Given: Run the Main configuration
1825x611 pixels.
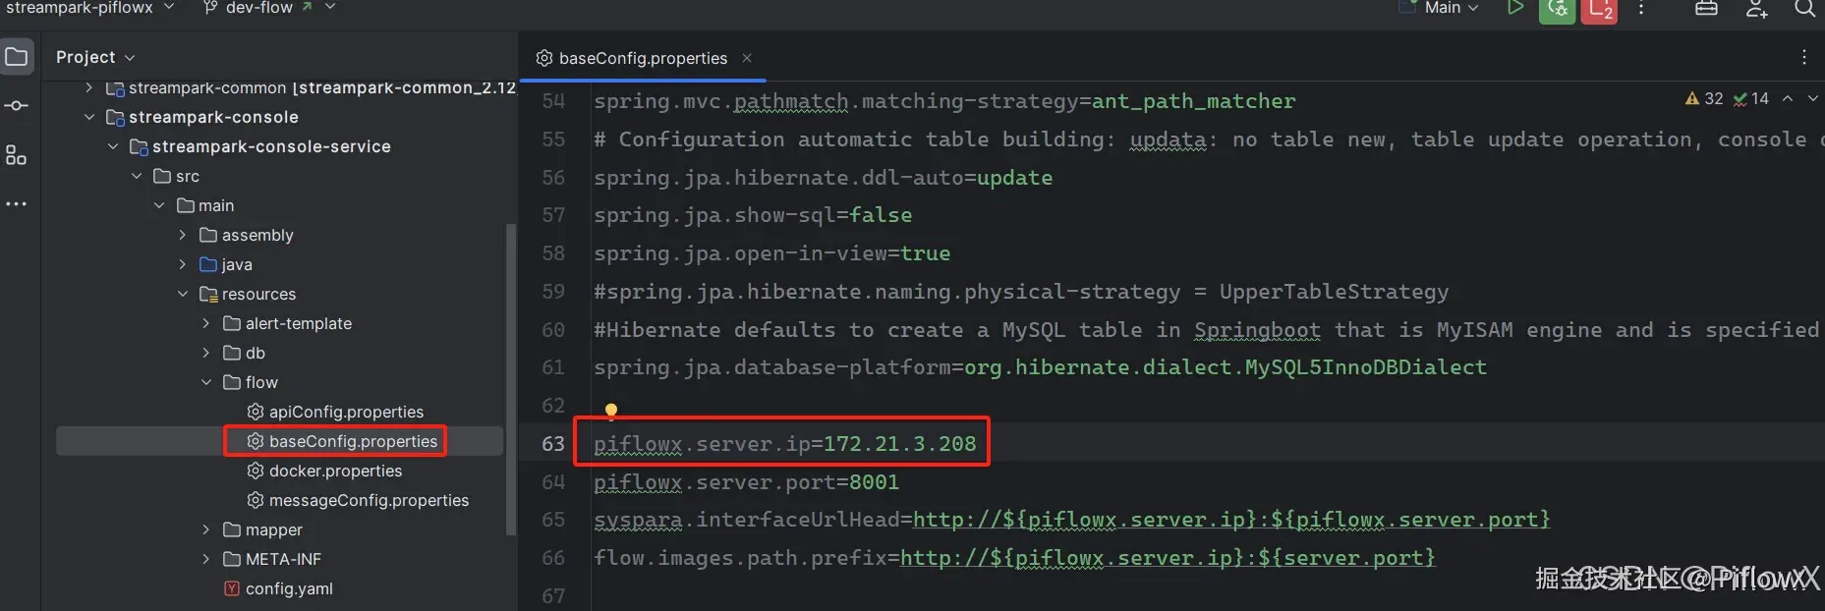Looking at the screenshot, I should click(1515, 8).
